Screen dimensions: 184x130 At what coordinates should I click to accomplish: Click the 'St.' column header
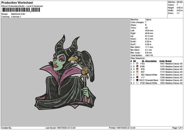point(143,61)
